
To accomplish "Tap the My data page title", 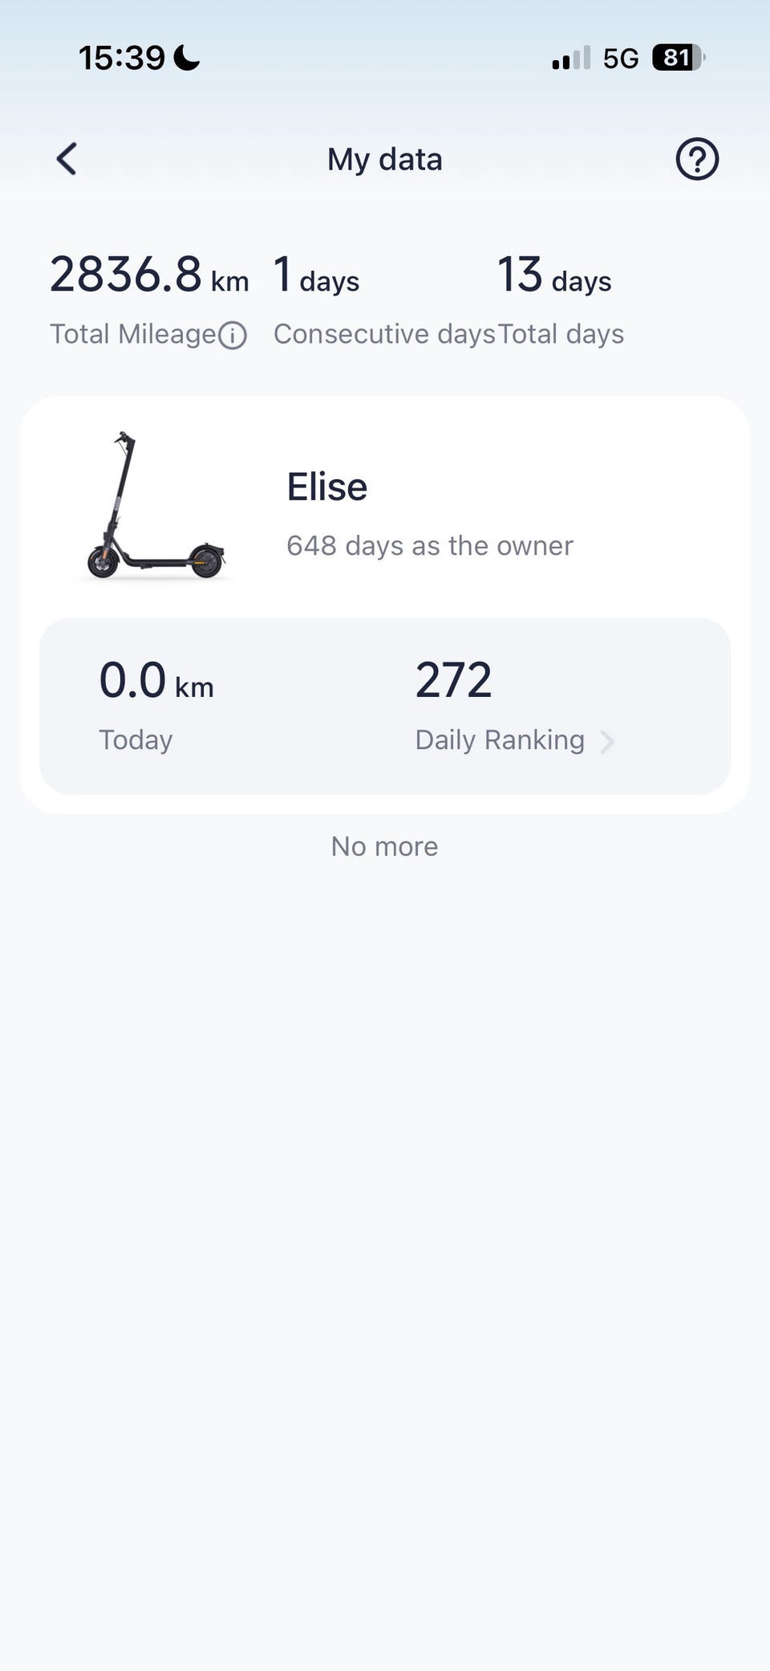I will point(385,159).
